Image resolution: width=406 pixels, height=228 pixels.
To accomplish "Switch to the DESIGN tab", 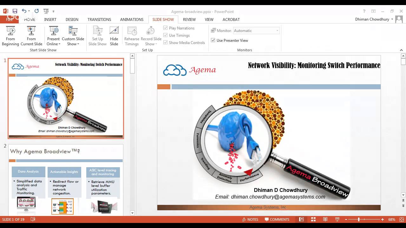I will coord(72,19).
